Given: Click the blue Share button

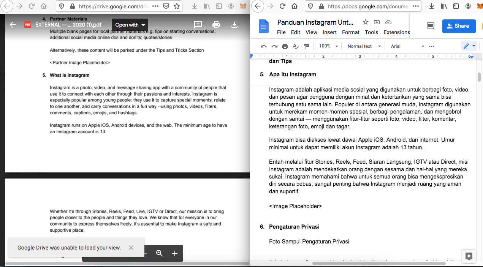Looking at the screenshot, I should point(459,26).
